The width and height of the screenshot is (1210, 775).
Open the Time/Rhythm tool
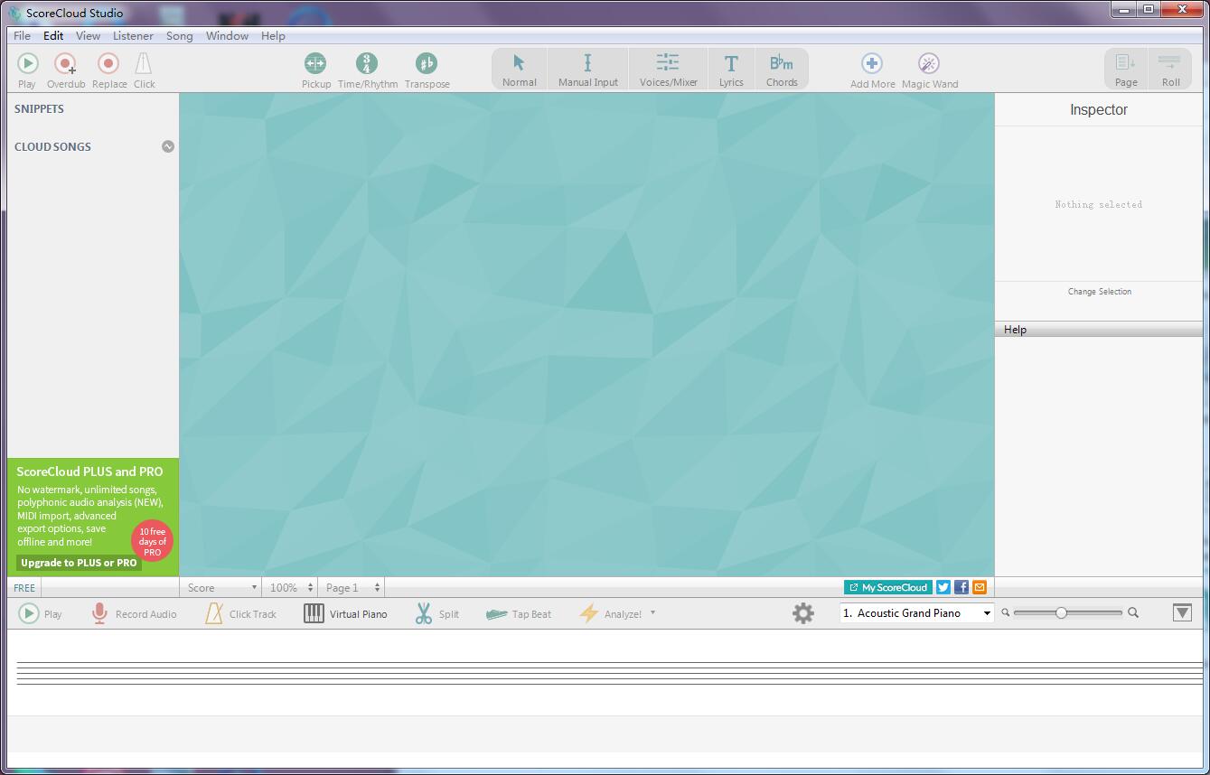tap(367, 64)
